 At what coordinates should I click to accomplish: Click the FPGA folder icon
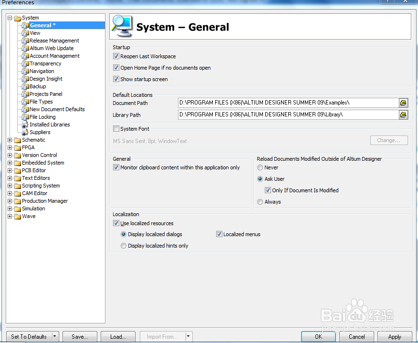(18, 148)
